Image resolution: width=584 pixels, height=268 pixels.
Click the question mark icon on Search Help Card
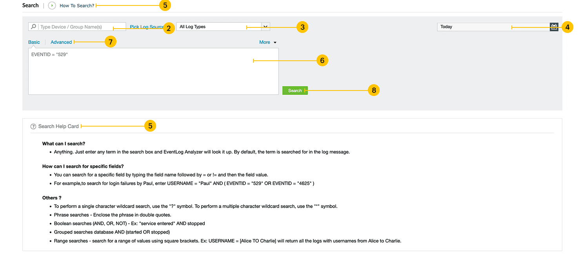(x=33, y=126)
